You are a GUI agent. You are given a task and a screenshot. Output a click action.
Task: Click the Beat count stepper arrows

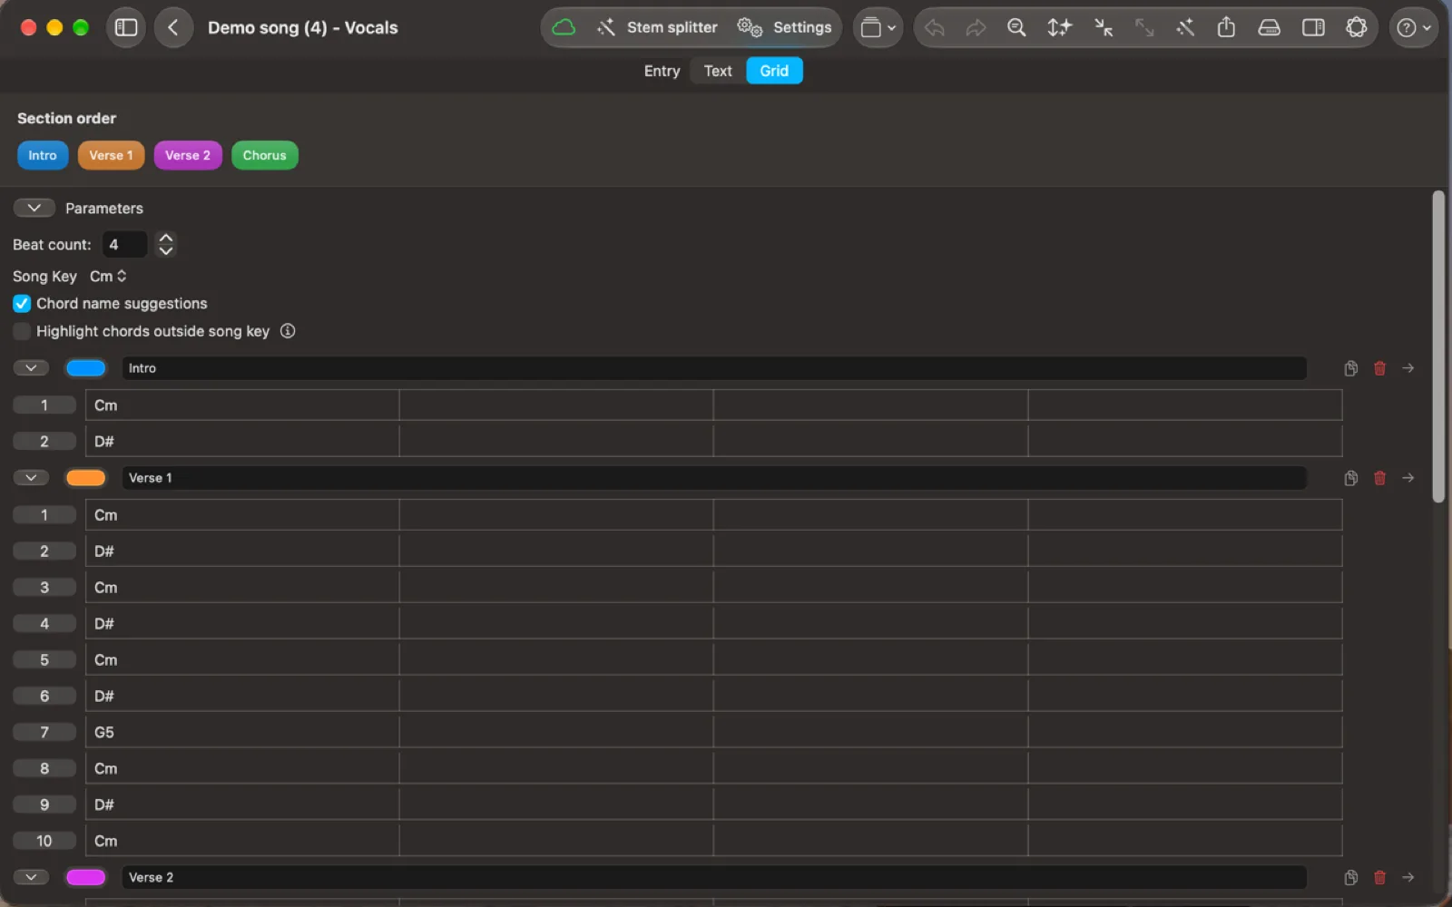pos(165,244)
